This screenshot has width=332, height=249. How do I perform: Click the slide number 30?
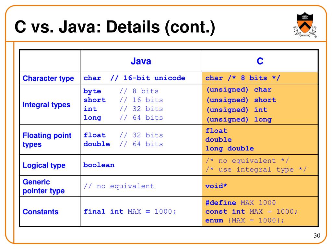pos(317,235)
